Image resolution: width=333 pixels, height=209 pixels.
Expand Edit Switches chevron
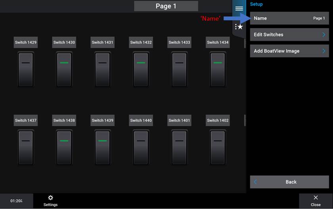coord(323,35)
